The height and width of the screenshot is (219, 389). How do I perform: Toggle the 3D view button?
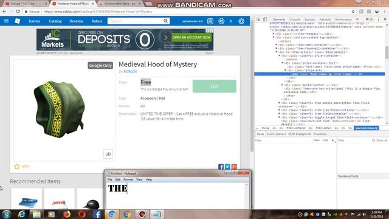coord(108,154)
